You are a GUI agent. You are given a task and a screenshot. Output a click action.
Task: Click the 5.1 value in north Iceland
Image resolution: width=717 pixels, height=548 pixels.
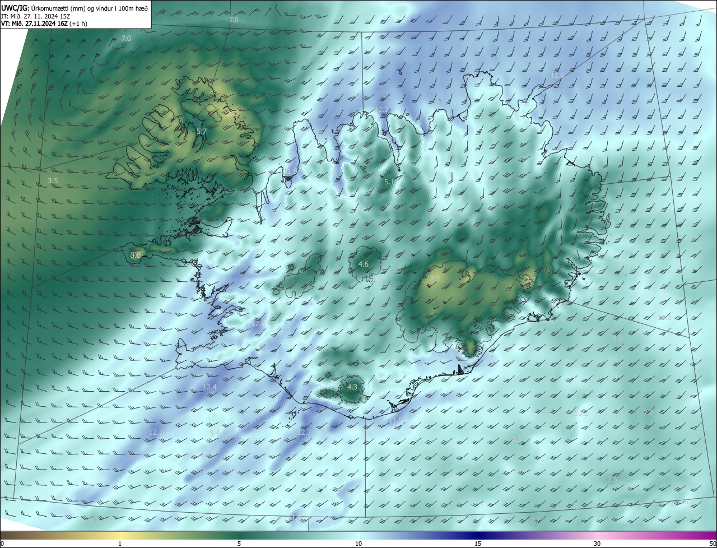[389, 182]
